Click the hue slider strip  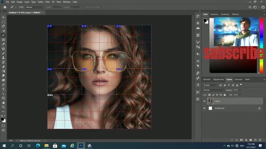click(x=261, y=45)
